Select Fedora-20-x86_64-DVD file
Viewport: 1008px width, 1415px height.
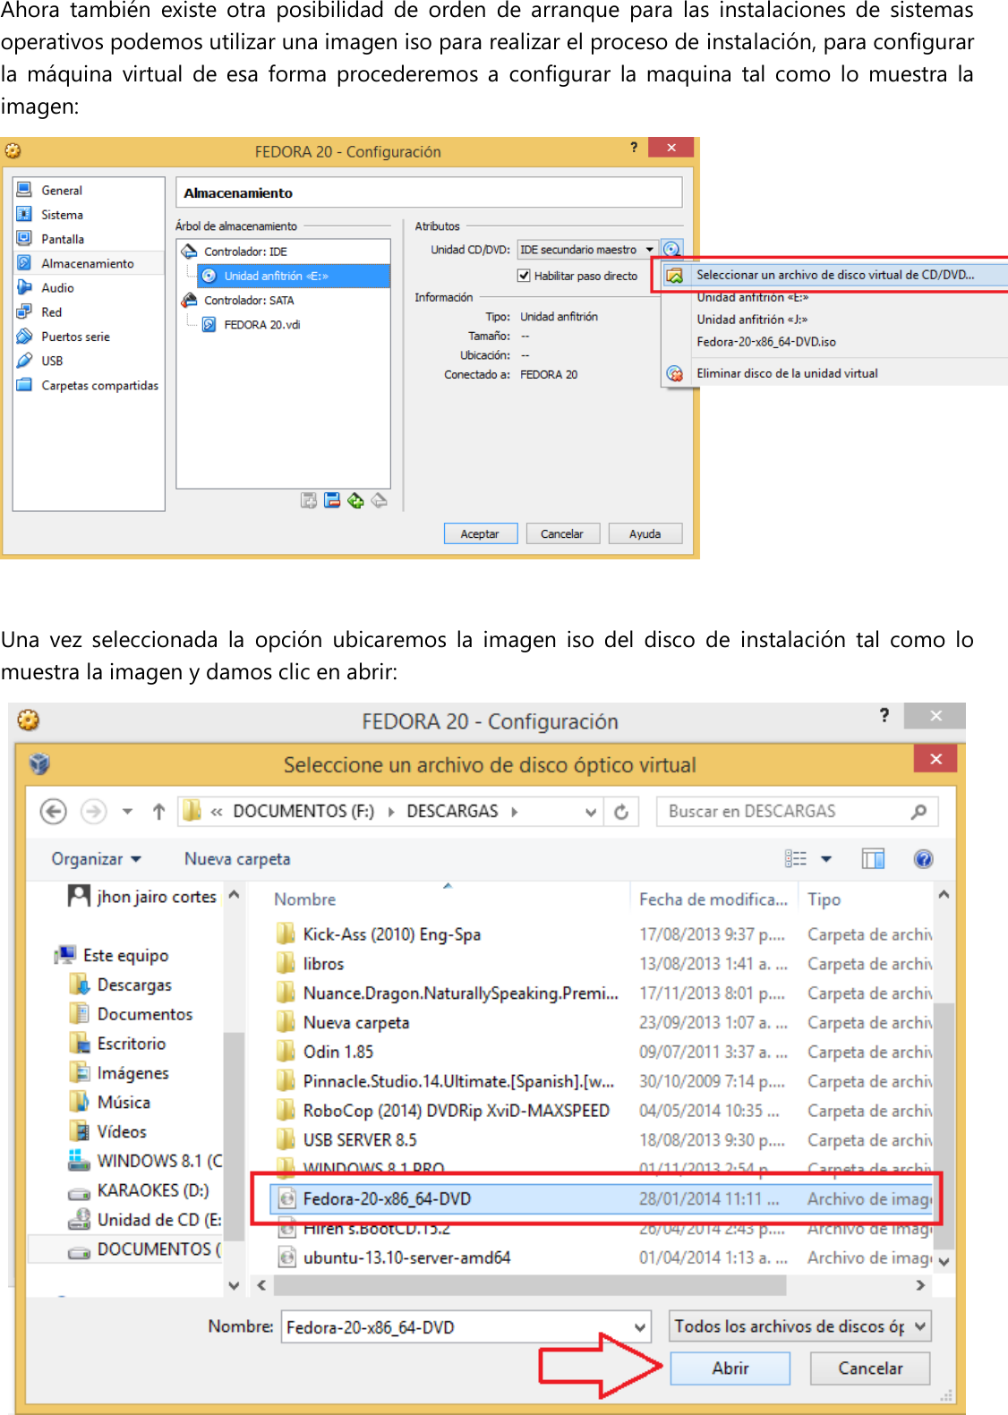point(602,1199)
